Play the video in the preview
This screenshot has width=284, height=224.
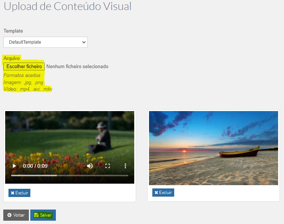(14, 166)
